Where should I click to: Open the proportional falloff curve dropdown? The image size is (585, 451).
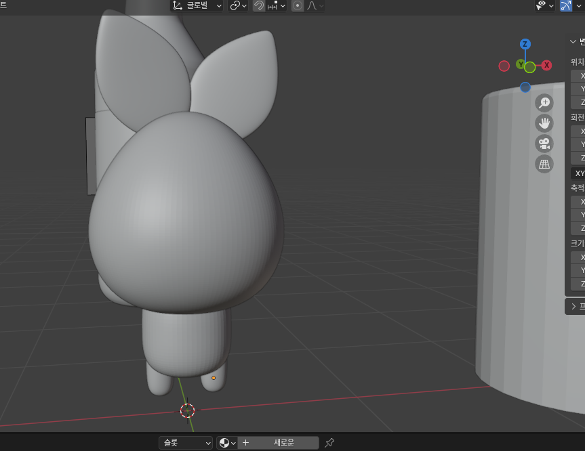pos(315,5)
